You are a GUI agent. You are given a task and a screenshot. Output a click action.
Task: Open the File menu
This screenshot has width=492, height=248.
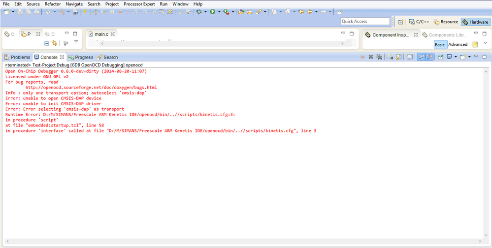pos(6,4)
